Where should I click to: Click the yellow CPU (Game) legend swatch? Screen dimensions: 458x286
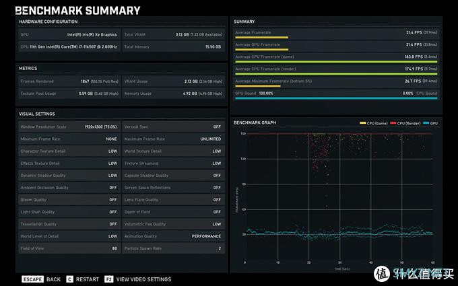363,123
